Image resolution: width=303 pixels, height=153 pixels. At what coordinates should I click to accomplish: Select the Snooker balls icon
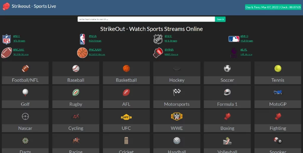[x=278, y=141]
